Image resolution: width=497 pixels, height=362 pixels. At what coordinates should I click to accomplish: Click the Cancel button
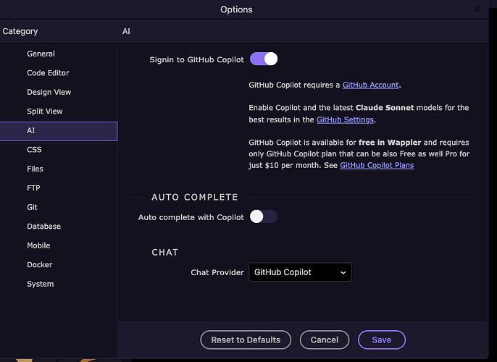pos(325,340)
